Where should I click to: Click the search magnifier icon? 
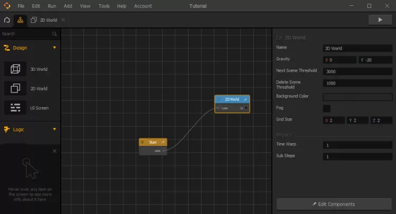[x=54, y=34]
